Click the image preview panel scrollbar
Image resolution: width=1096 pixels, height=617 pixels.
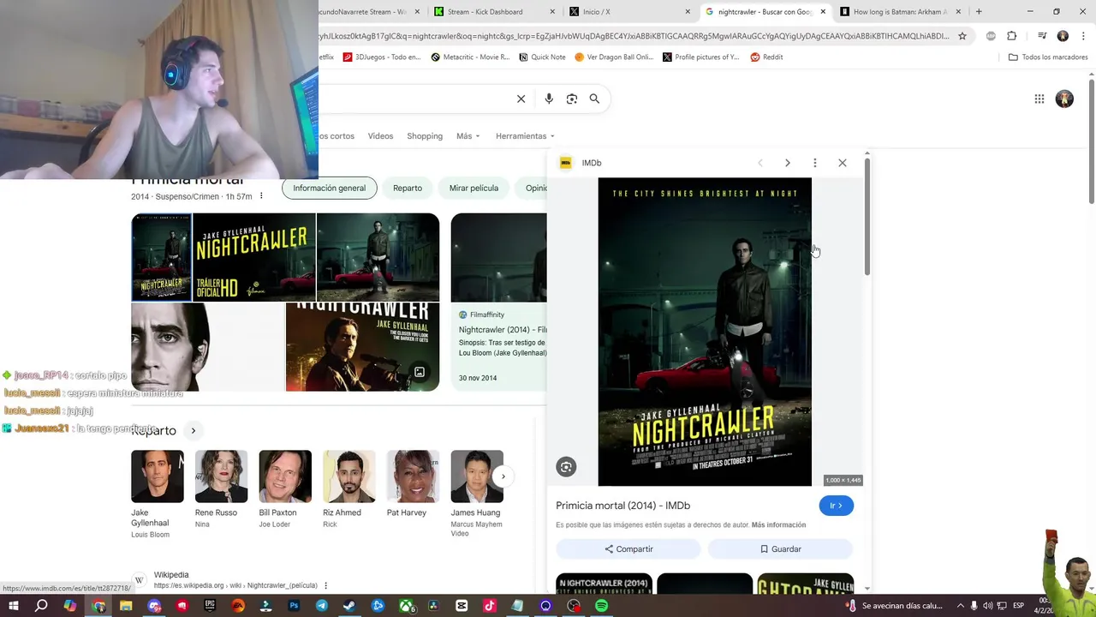(x=867, y=216)
